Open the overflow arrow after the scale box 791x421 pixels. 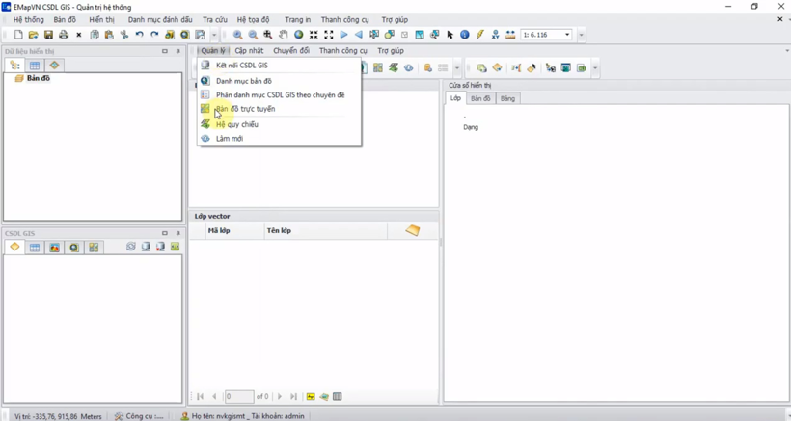pos(581,35)
